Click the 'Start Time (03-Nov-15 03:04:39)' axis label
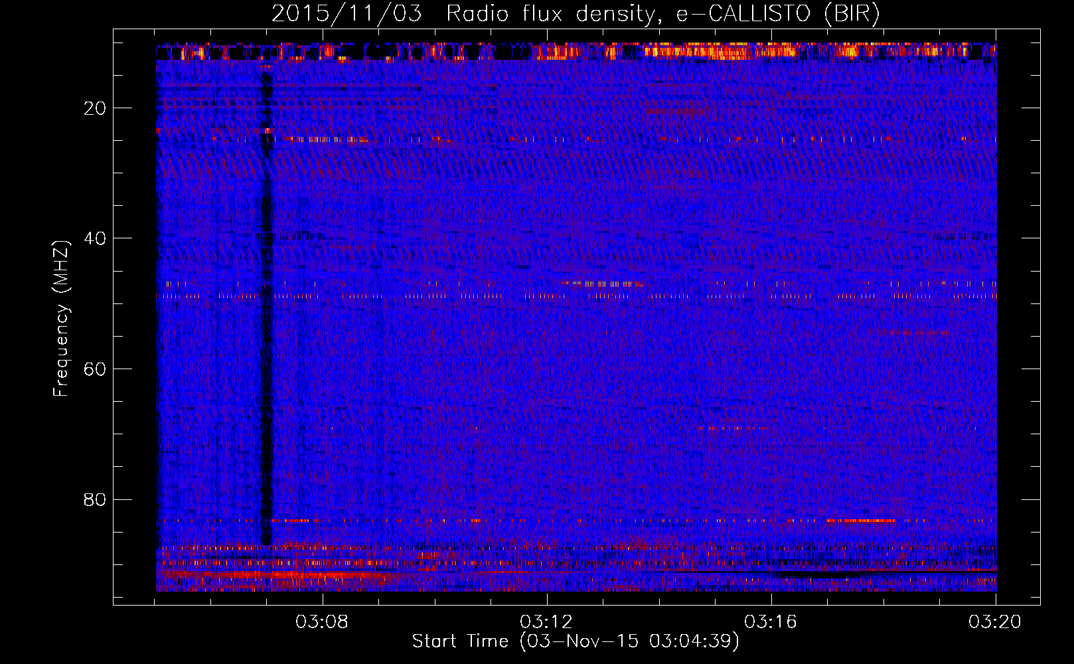Image resolution: width=1074 pixels, height=664 pixels. tap(575, 641)
